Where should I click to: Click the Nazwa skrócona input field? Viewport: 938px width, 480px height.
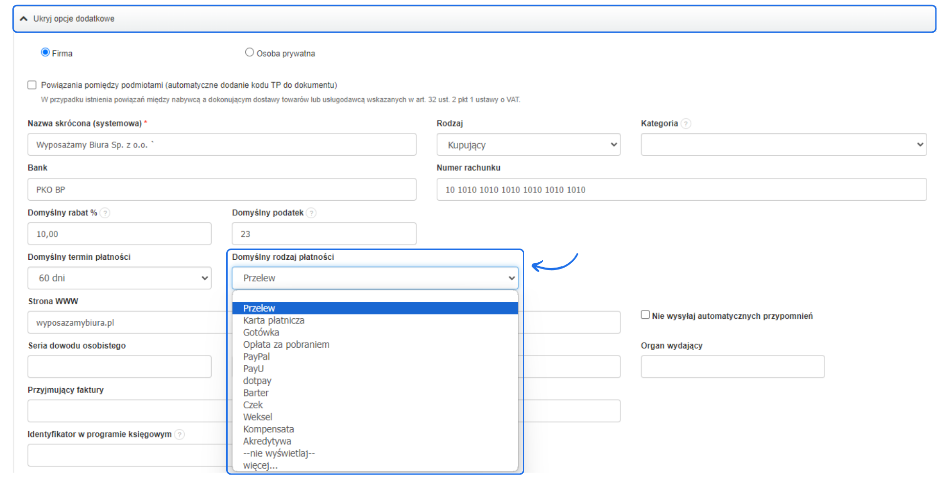coord(222,145)
